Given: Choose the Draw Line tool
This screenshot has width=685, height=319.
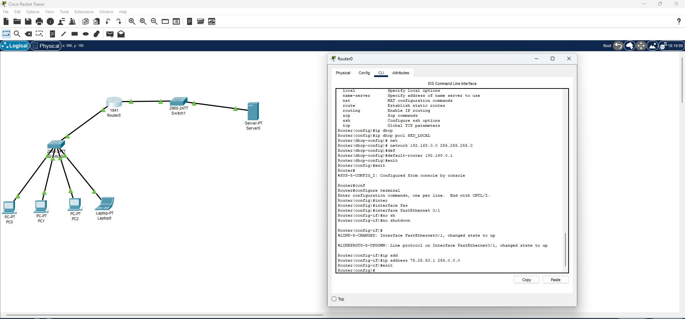Looking at the screenshot, I should click(x=64, y=34).
